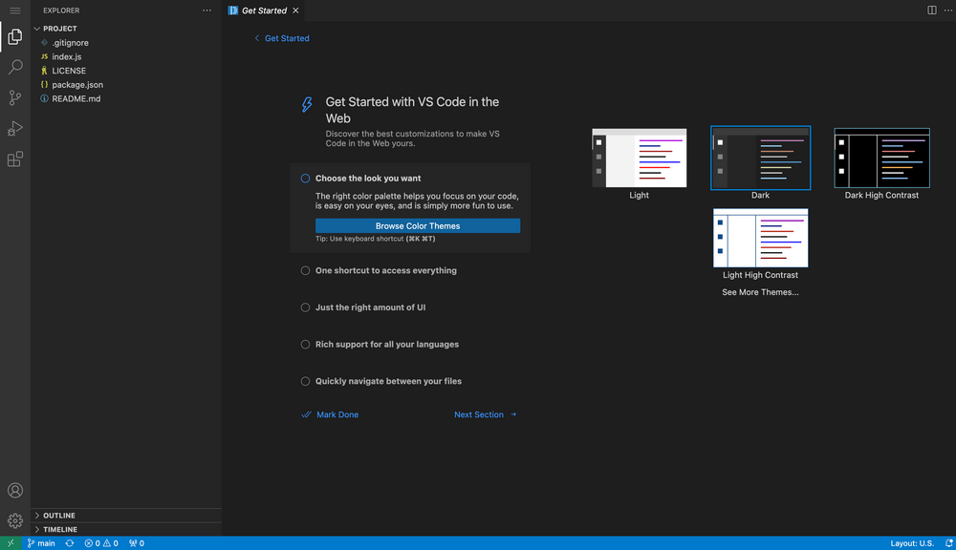Open the Accounts icon at sidebar bottom
Viewport: 956px width, 550px height.
pos(14,490)
